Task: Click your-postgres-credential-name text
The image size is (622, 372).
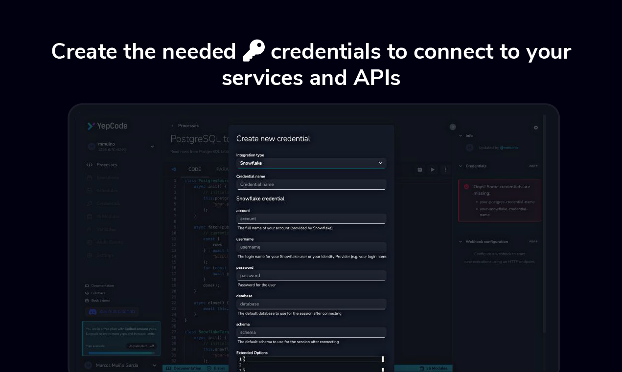Action: coord(507,202)
